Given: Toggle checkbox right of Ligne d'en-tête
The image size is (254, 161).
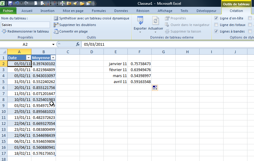Looking at the screenshot, I should coord(250,18).
